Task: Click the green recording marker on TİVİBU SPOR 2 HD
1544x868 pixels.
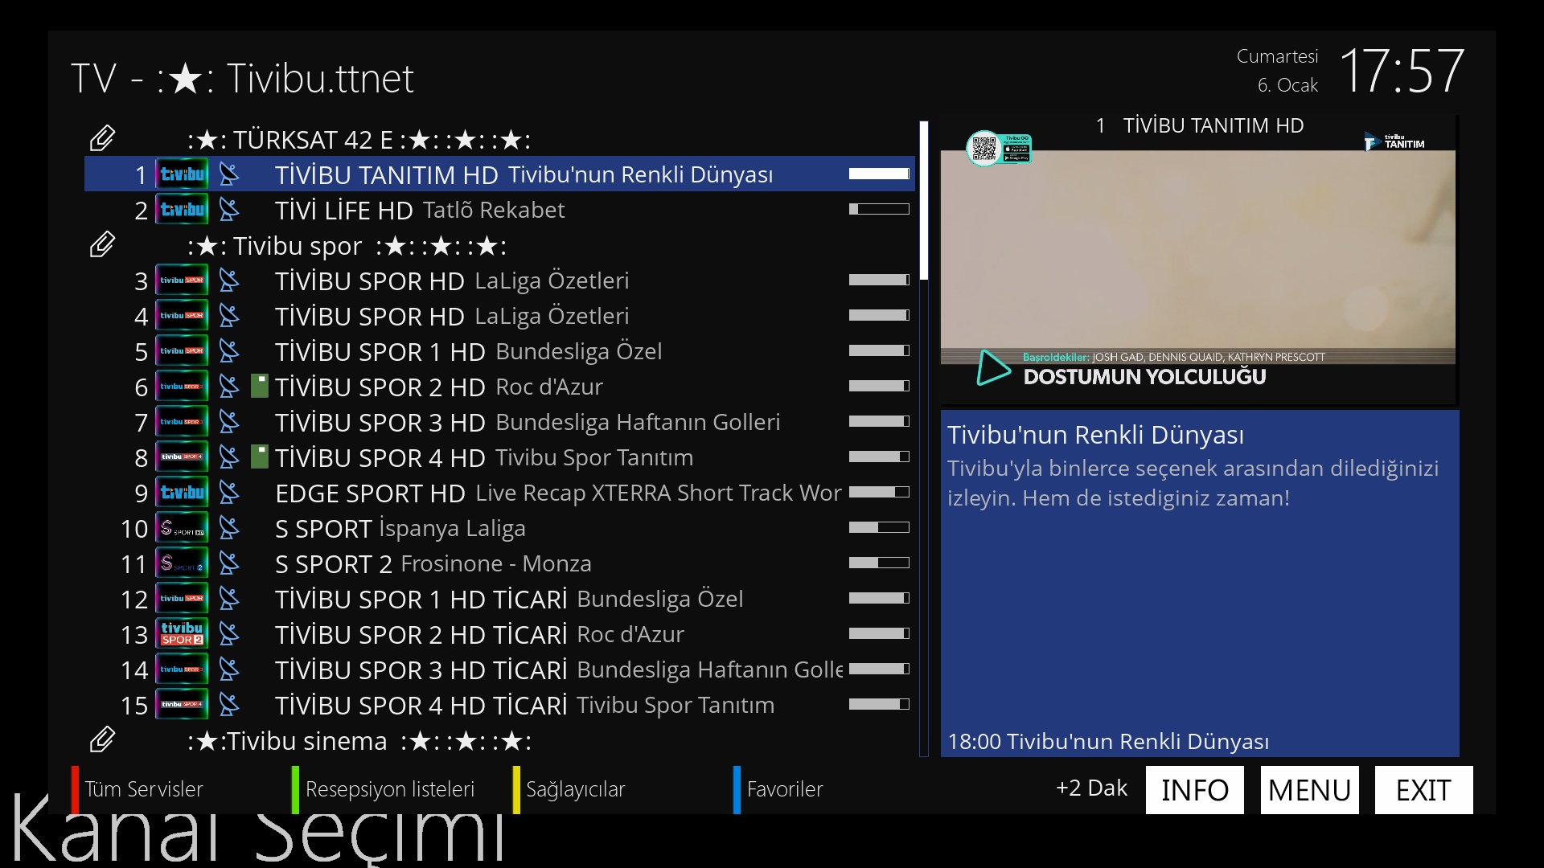Action: pos(259,387)
